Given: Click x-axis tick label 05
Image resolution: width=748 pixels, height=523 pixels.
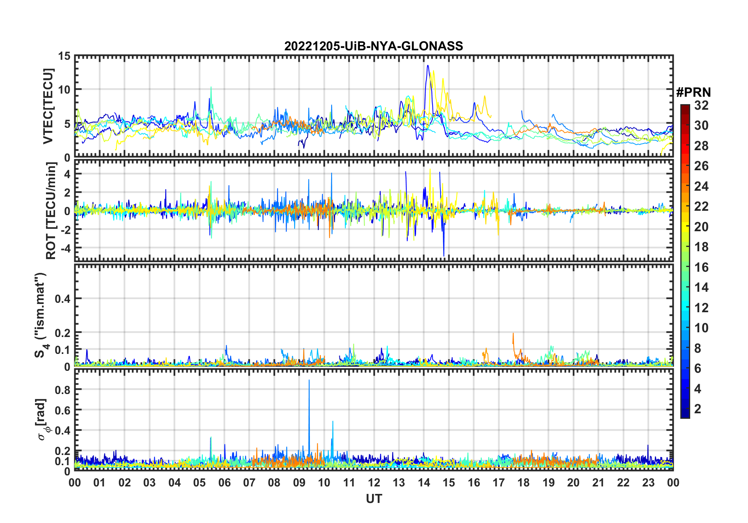Looking at the screenshot, I should tap(199, 482).
